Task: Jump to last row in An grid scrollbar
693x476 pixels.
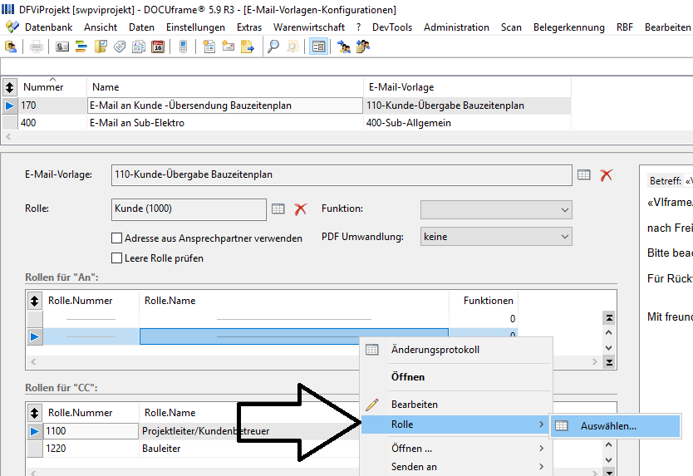Action: click(x=609, y=362)
